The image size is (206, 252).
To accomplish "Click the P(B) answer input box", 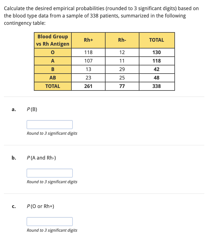I will coord(49,124).
